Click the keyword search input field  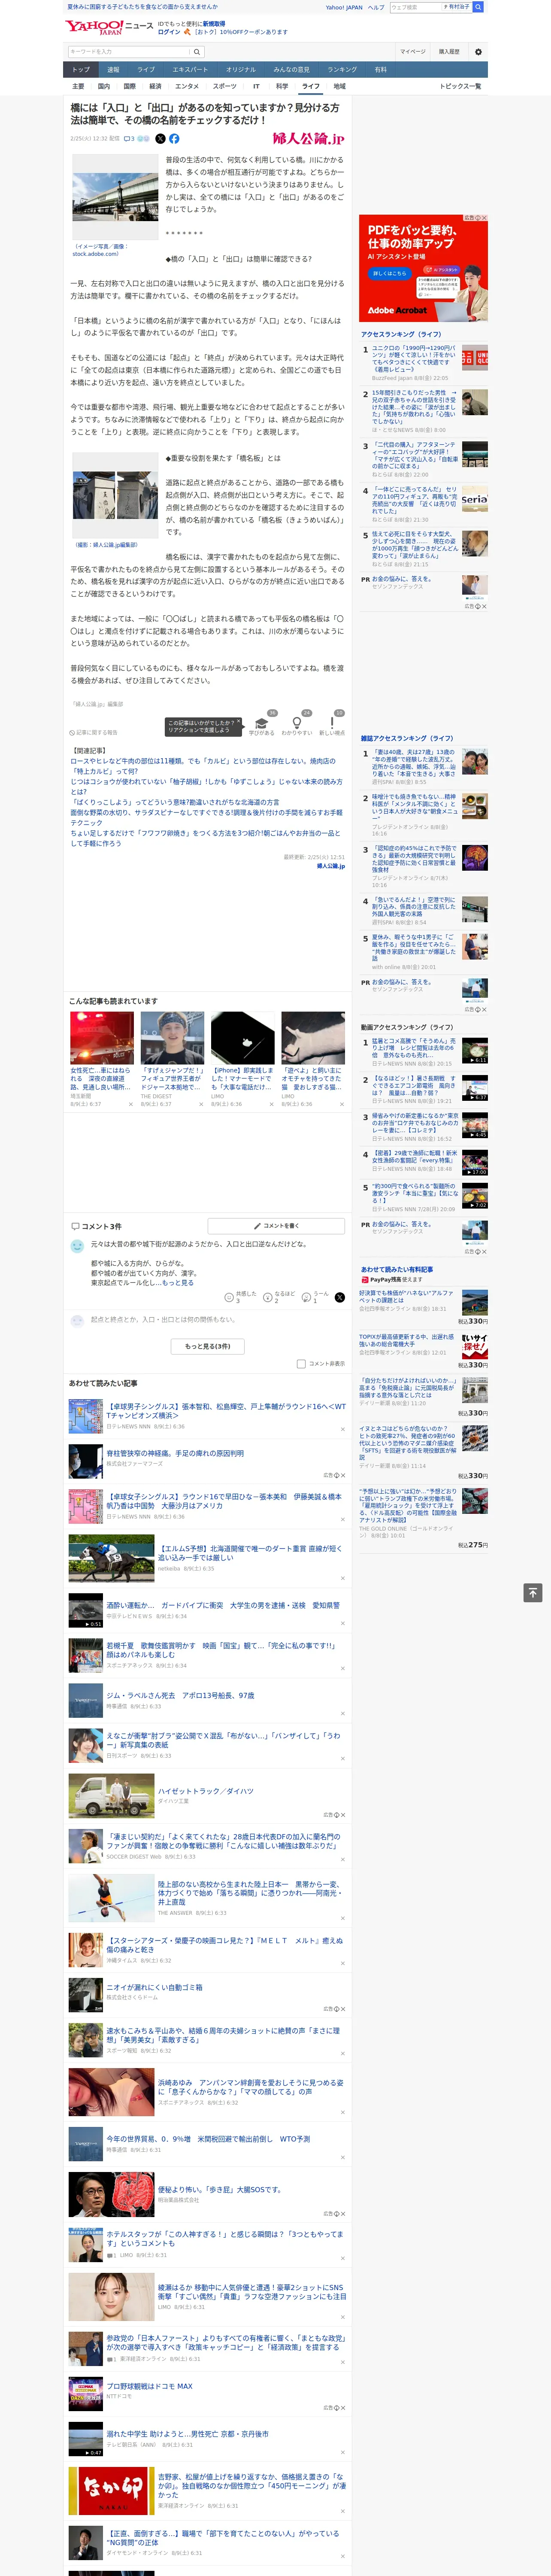pyautogui.click(x=129, y=51)
